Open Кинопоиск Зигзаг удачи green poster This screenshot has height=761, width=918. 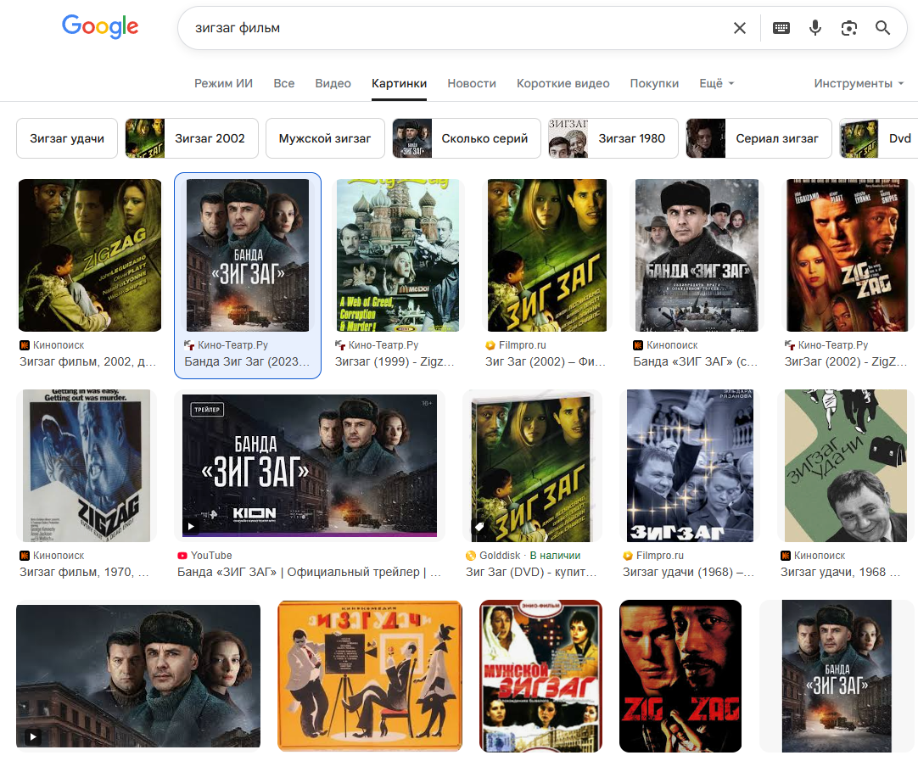point(845,466)
